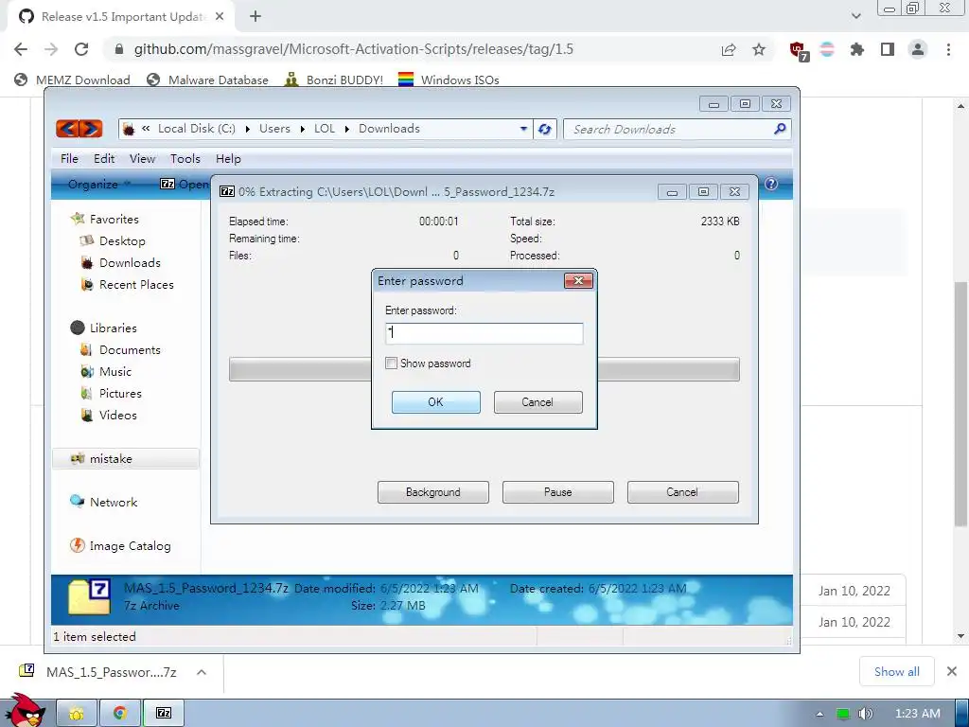The width and height of the screenshot is (969, 727).
Task: Click the search magnifier icon in Explorer
Action: click(780, 129)
